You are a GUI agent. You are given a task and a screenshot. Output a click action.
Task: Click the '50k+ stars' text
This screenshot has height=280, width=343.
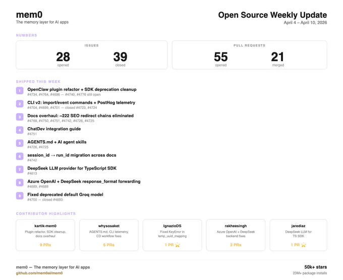click(x=315, y=267)
